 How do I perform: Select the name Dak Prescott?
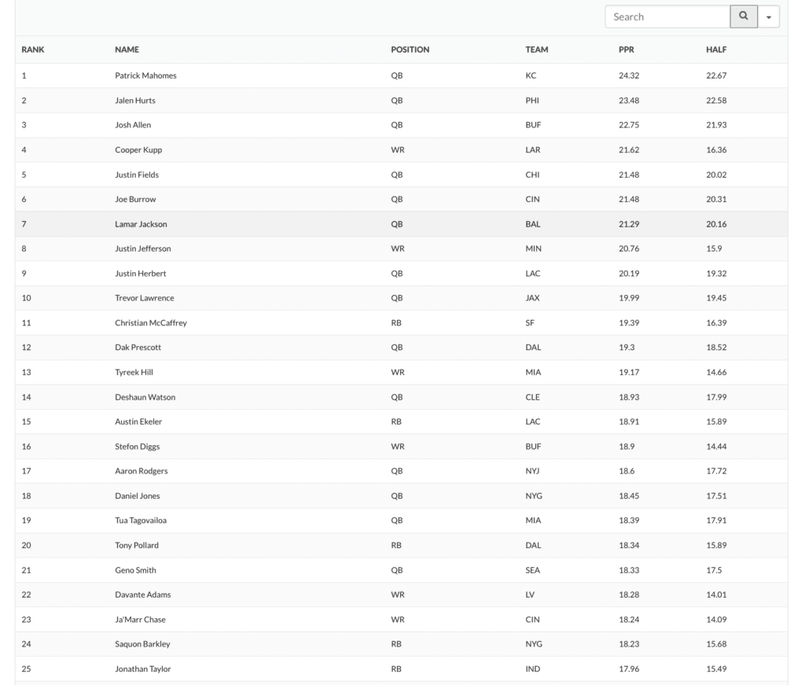click(138, 348)
